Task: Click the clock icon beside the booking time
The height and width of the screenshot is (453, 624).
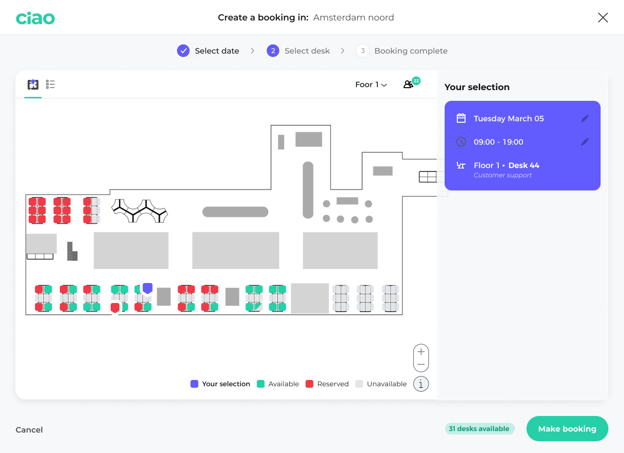Action: [x=461, y=142]
